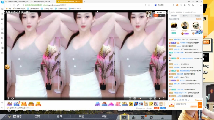The width and height of the screenshot is (214, 120).
Task: Pause the live stream video
Action: tap(8, 98)
